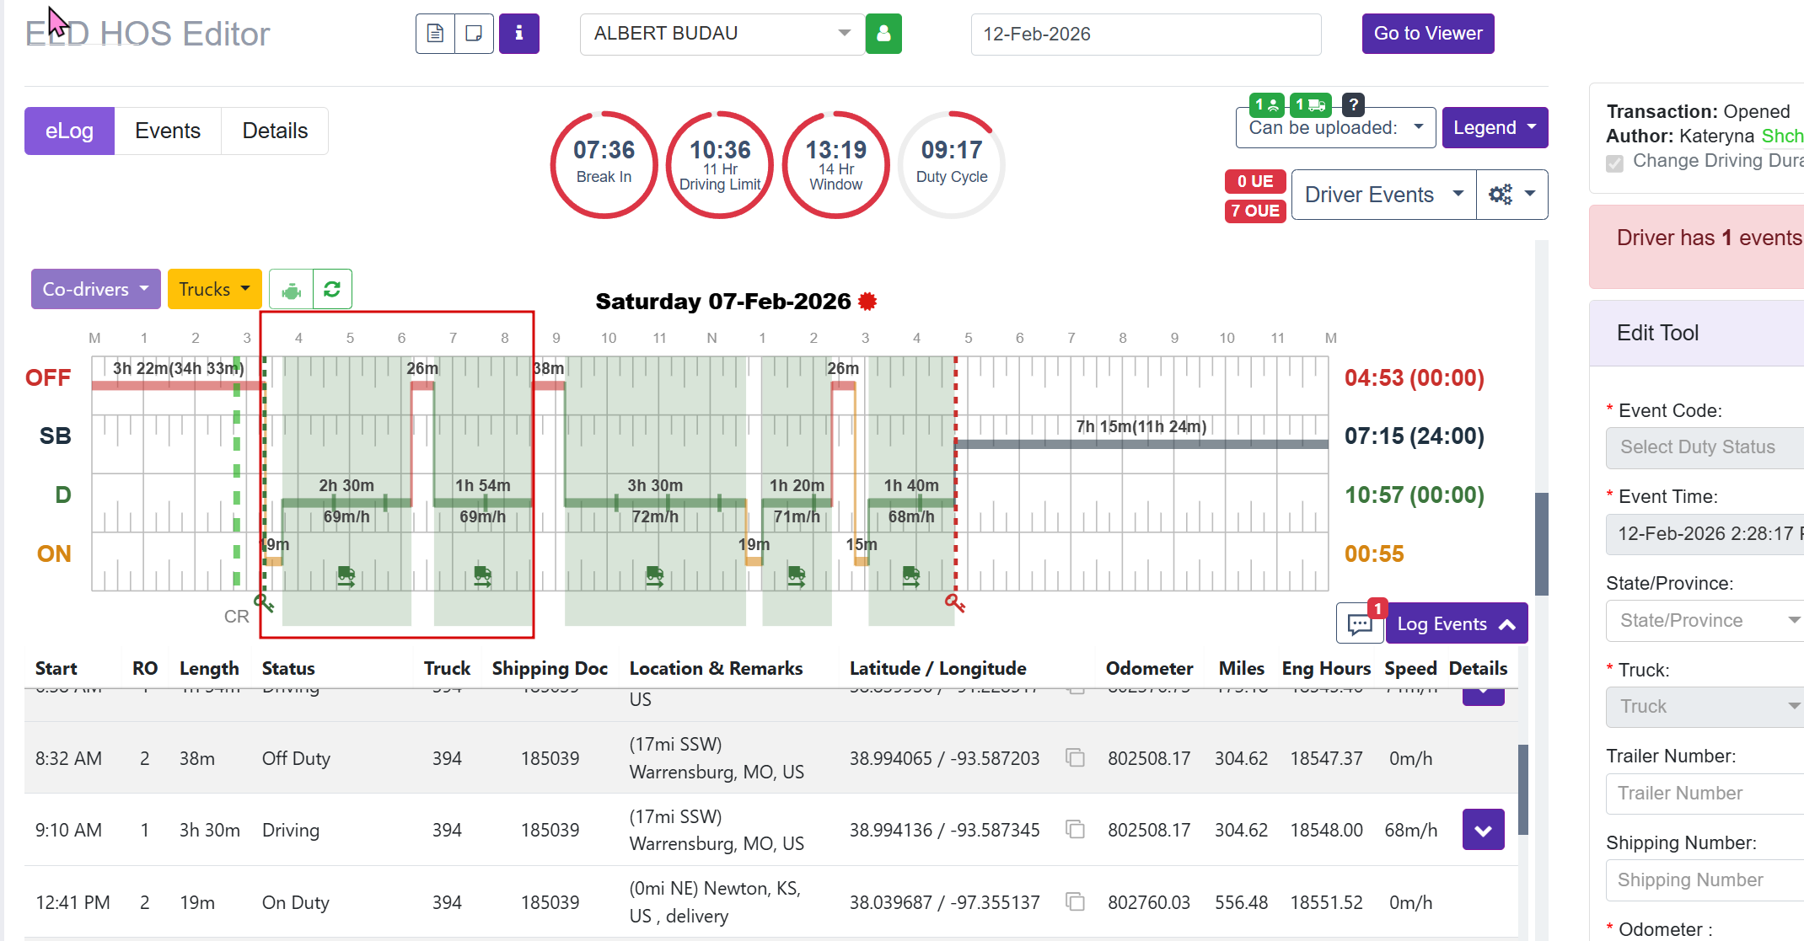
Task: Click the green refresh icon button
Action: [332, 290]
